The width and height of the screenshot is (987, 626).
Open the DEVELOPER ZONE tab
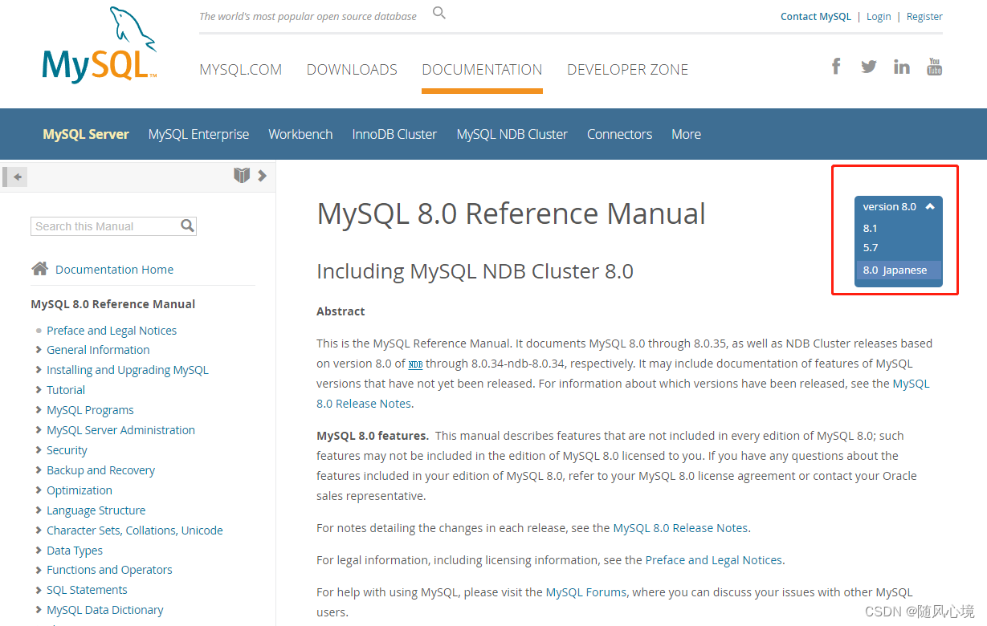[628, 70]
